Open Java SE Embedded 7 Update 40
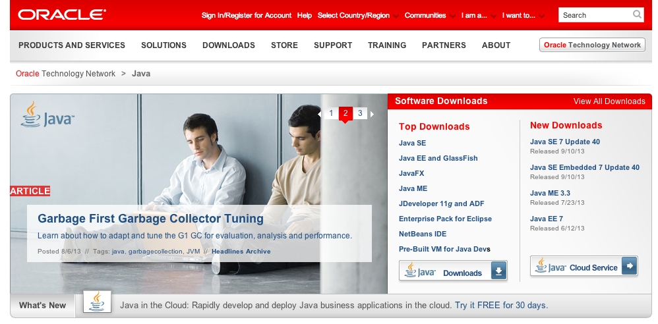The width and height of the screenshot is (658, 324). (585, 167)
